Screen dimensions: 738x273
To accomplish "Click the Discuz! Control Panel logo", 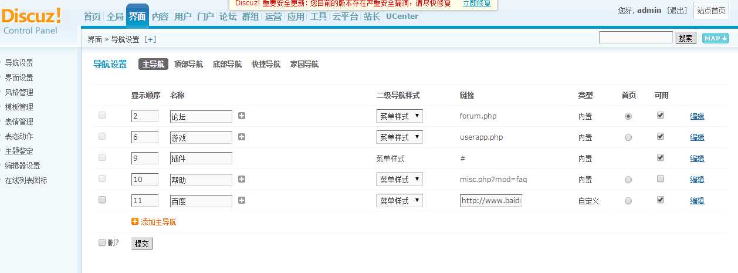I will coord(32,21).
